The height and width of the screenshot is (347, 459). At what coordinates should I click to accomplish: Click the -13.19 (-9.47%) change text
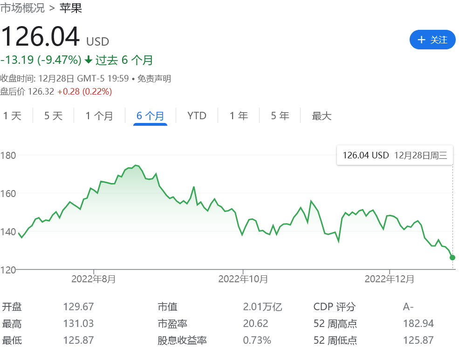[x=41, y=60]
